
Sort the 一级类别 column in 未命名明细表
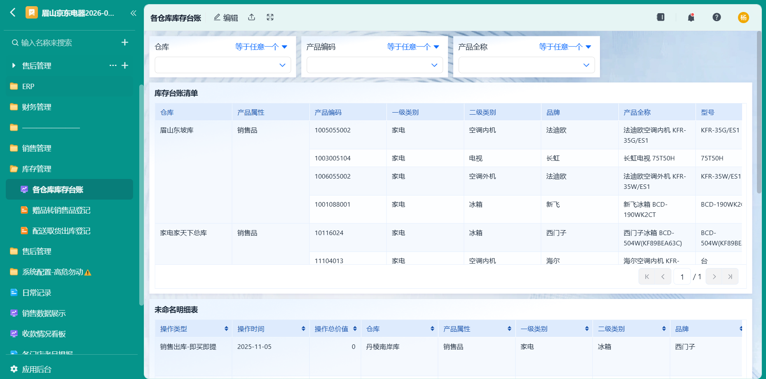[x=587, y=329]
